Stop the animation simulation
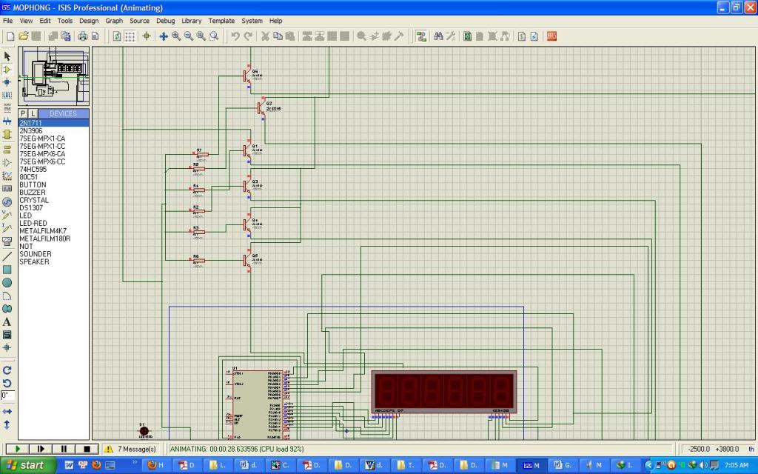Image resolution: width=758 pixels, height=474 pixels. tap(87, 449)
